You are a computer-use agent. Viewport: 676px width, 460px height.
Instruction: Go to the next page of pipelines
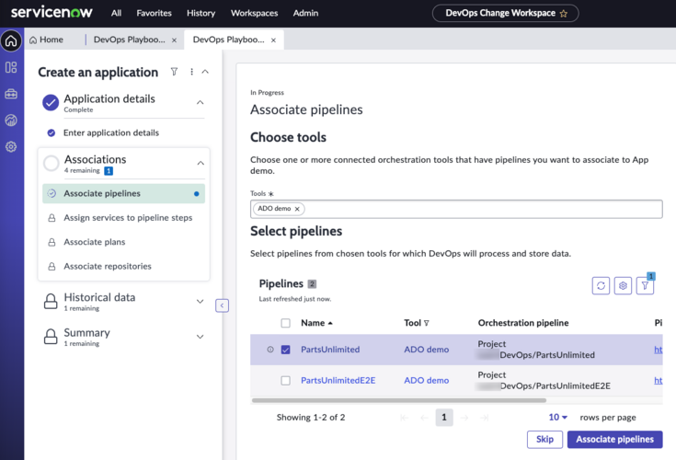click(464, 418)
